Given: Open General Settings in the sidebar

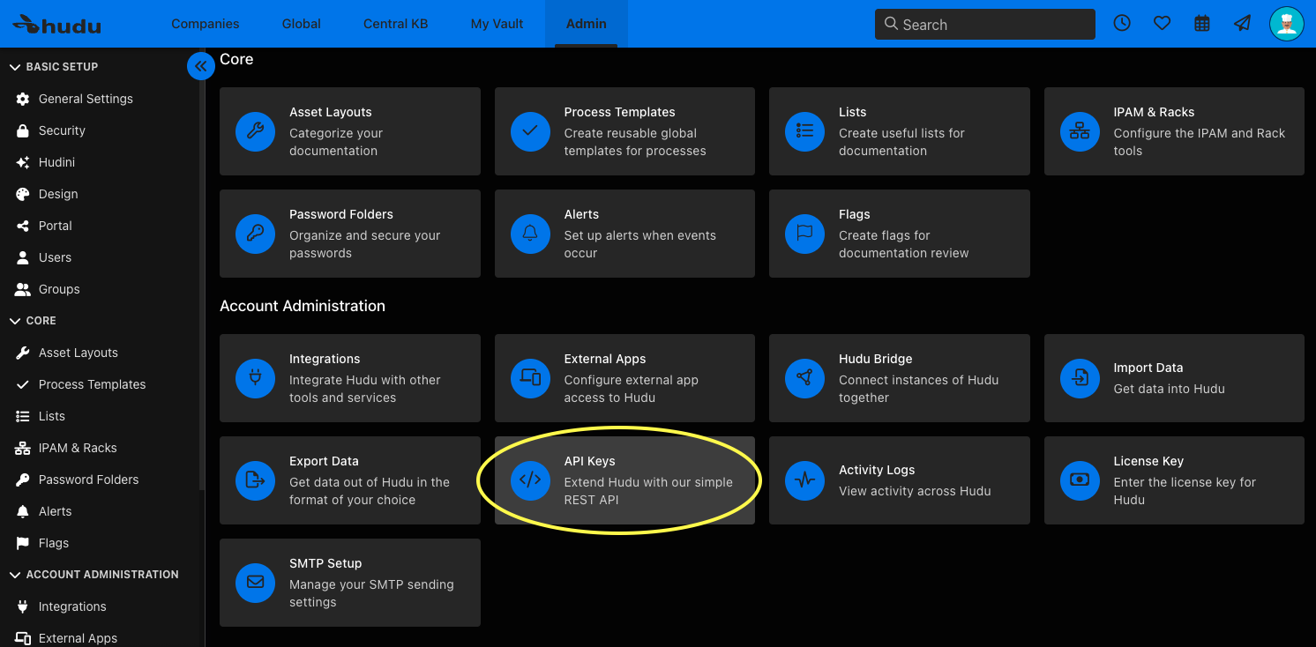Looking at the screenshot, I should 86,99.
